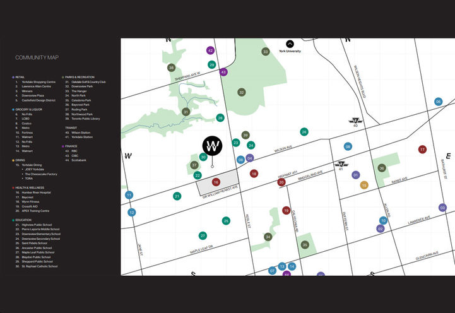Click teal map marker 23
Image resolution: width=455 pixels, height=313 pixels.
236,143
